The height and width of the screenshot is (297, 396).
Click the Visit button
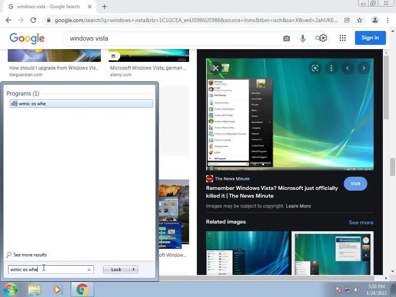point(355,184)
